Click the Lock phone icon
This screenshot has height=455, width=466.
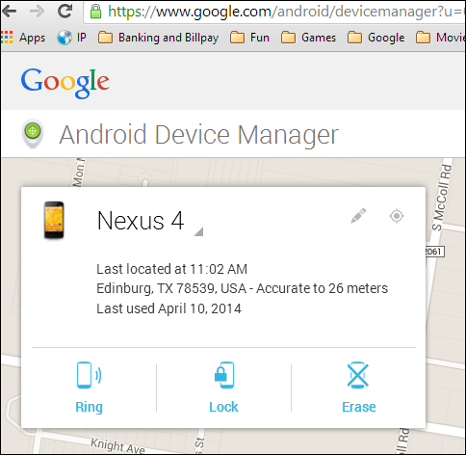(x=224, y=375)
